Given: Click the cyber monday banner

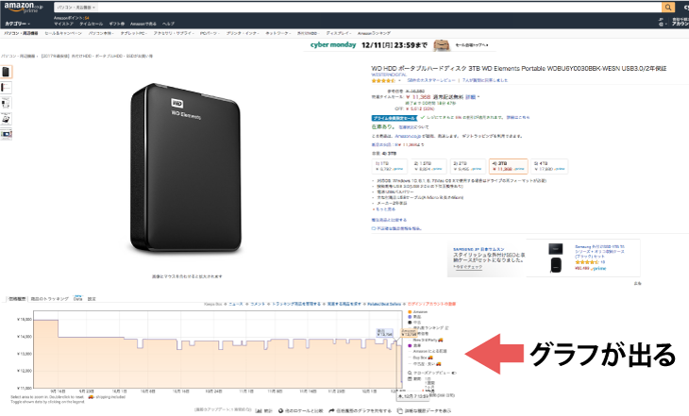Looking at the screenshot, I should click(399, 44).
